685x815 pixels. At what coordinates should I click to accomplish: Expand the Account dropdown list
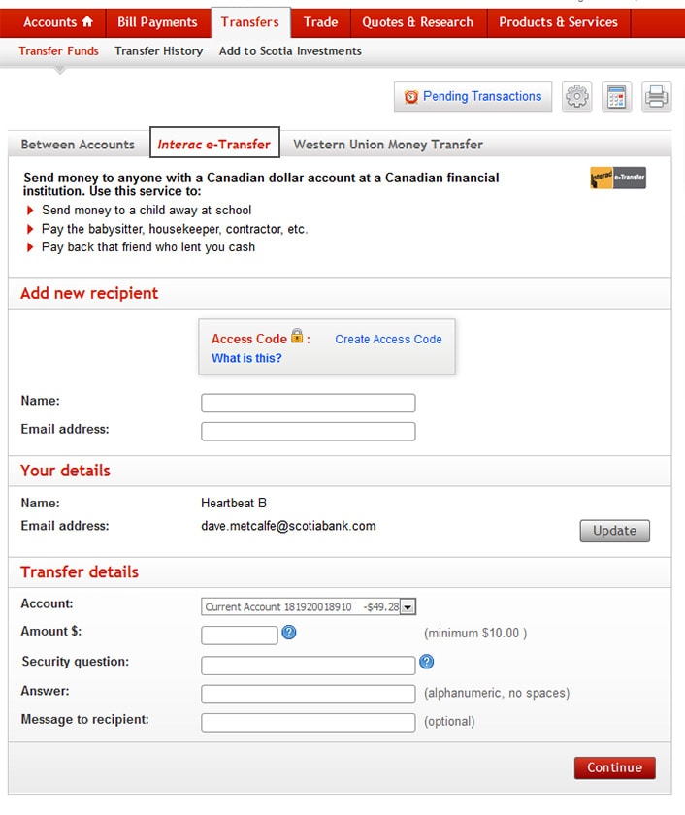pyautogui.click(x=408, y=607)
